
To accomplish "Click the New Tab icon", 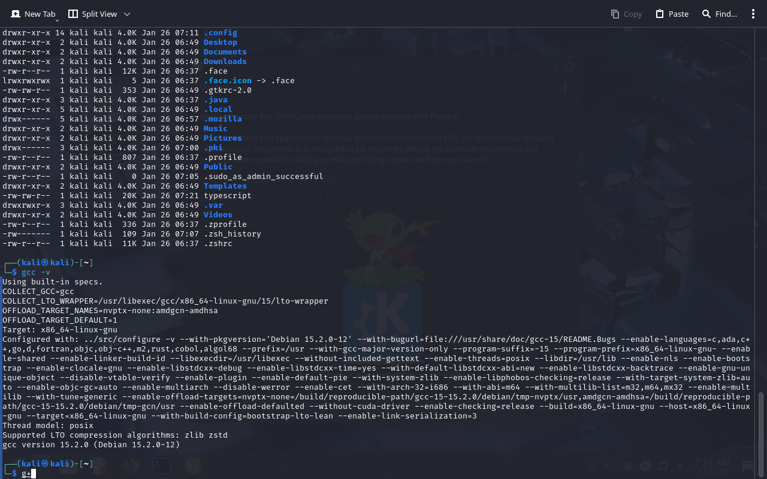I will [16, 14].
